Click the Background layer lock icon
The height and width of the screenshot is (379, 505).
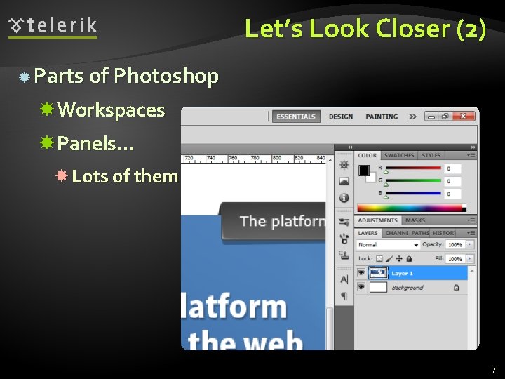tap(457, 288)
